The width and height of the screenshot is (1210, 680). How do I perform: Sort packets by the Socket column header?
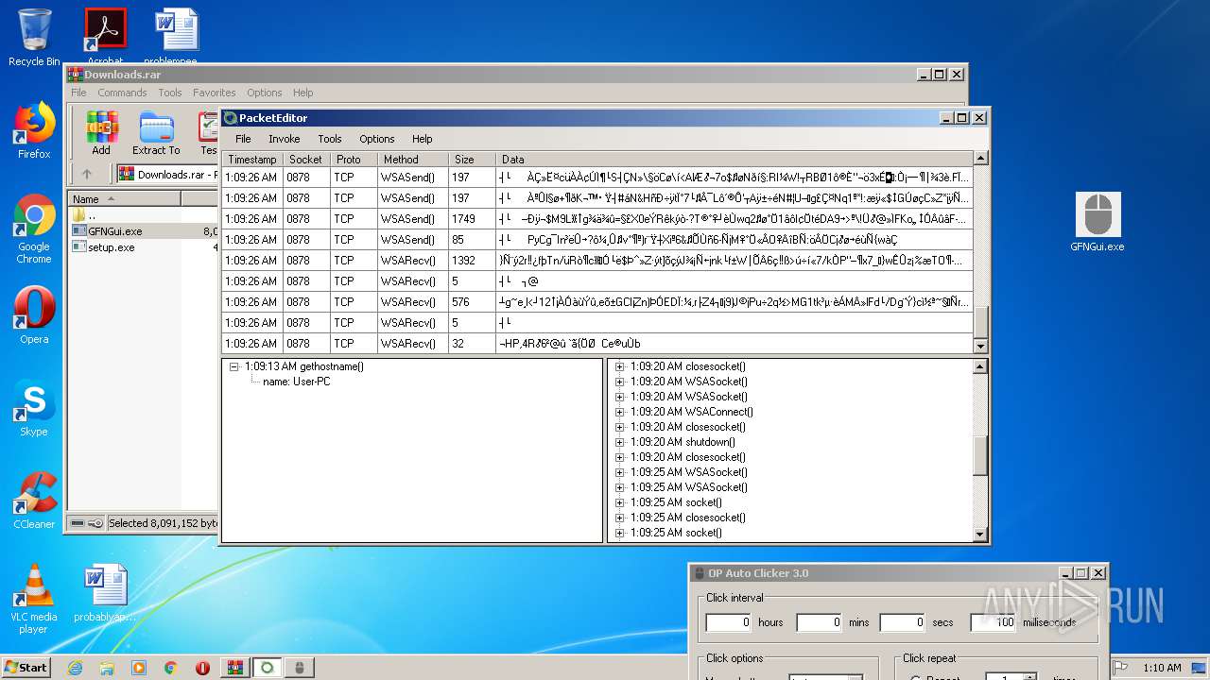tap(305, 160)
